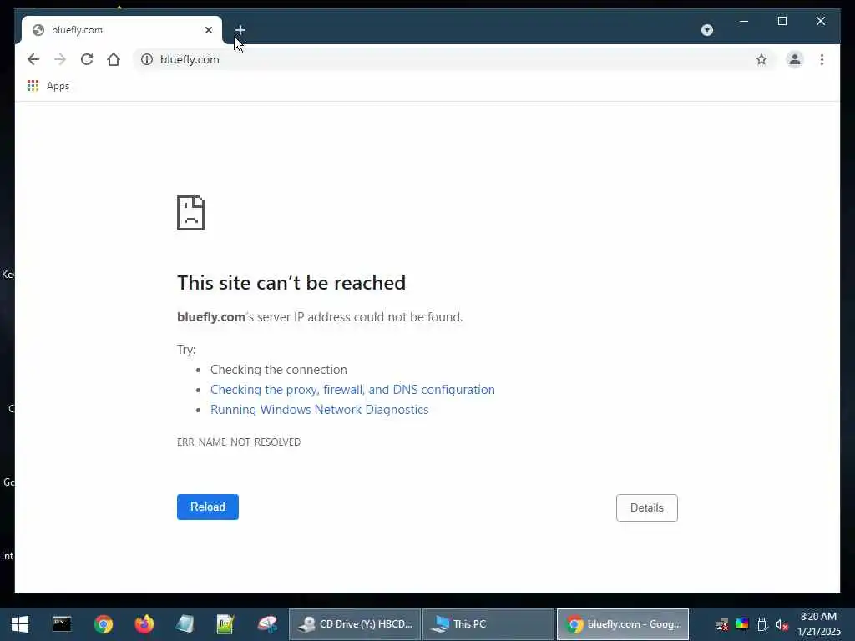Open the red-capped disk taskbar icon
This screenshot has width=855, height=641.
click(x=267, y=624)
